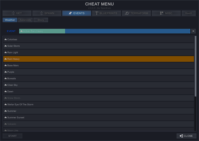The image size is (199, 141).
Task: Select the EVENTS tab
Action: pyautogui.click(x=76, y=13)
